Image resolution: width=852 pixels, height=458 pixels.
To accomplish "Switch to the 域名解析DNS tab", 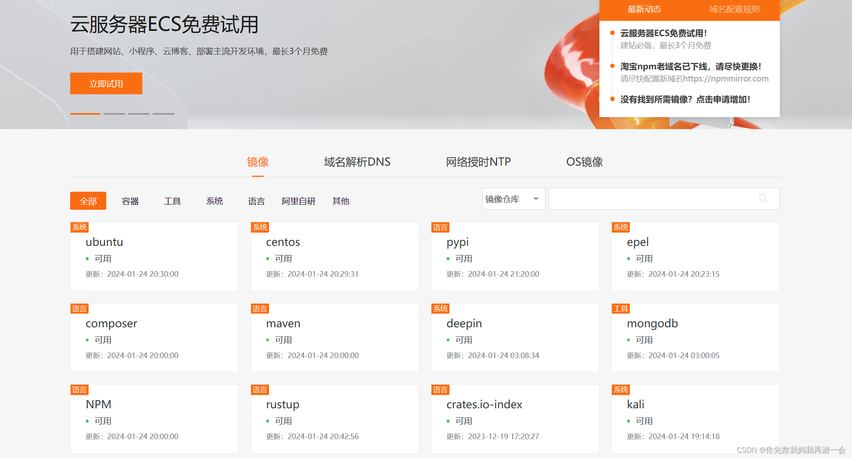I will [x=357, y=162].
